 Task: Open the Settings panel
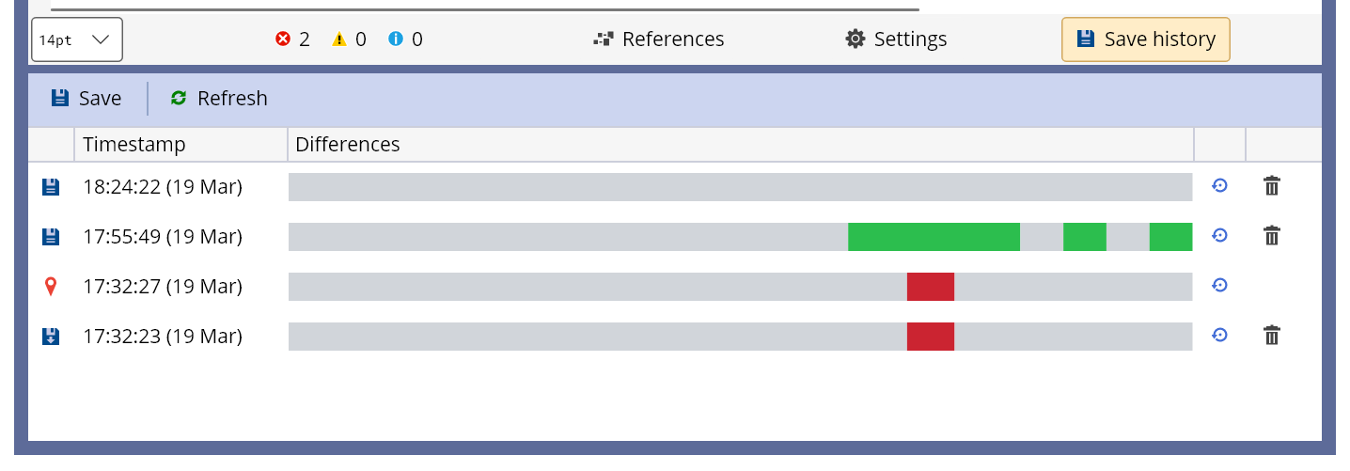coord(896,39)
